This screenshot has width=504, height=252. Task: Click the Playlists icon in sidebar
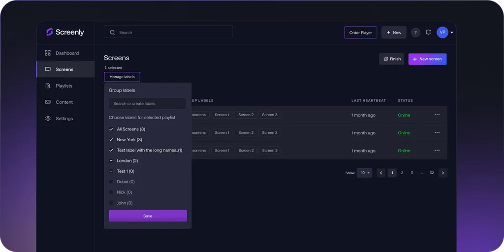[48, 86]
